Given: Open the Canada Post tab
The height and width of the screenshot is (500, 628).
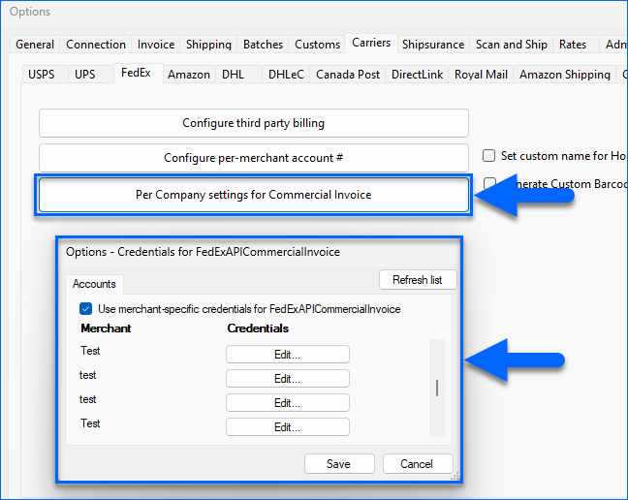Looking at the screenshot, I should (348, 74).
